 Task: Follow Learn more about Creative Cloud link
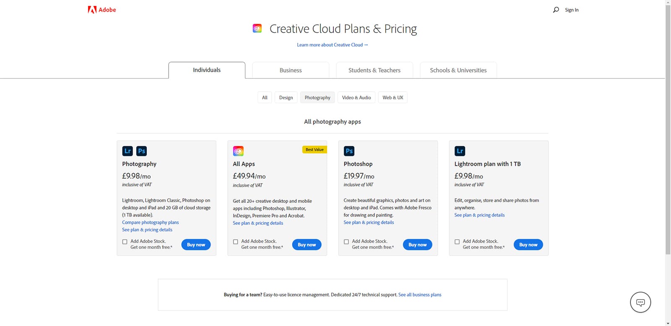click(x=333, y=45)
